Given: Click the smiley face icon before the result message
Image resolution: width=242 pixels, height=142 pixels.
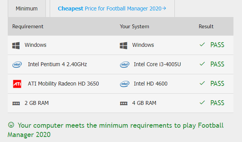Looking at the screenshot, I should coord(11,125).
